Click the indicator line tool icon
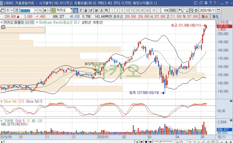The image size is (233, 143). pyautogui.click(x=186, y=10)
